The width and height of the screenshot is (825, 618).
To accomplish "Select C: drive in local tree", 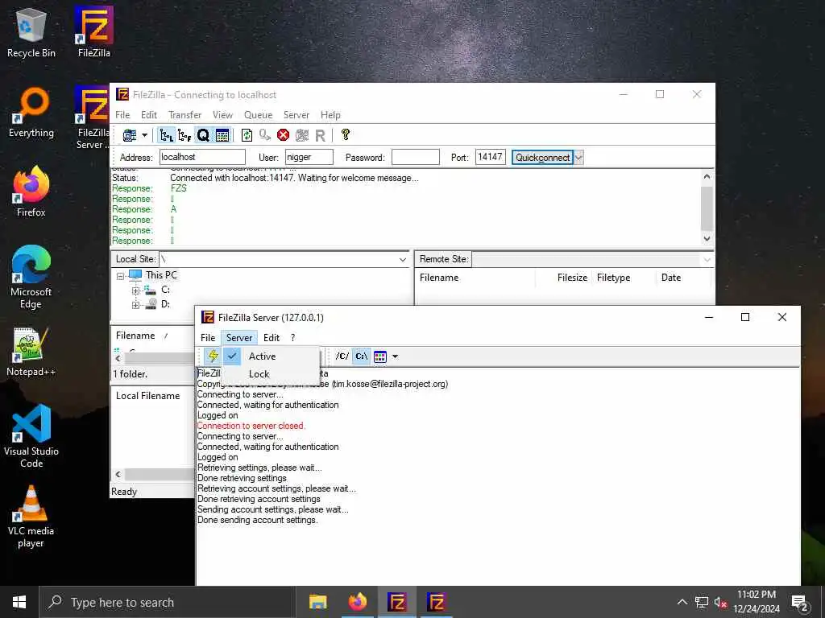I will (x=165, y=290).
